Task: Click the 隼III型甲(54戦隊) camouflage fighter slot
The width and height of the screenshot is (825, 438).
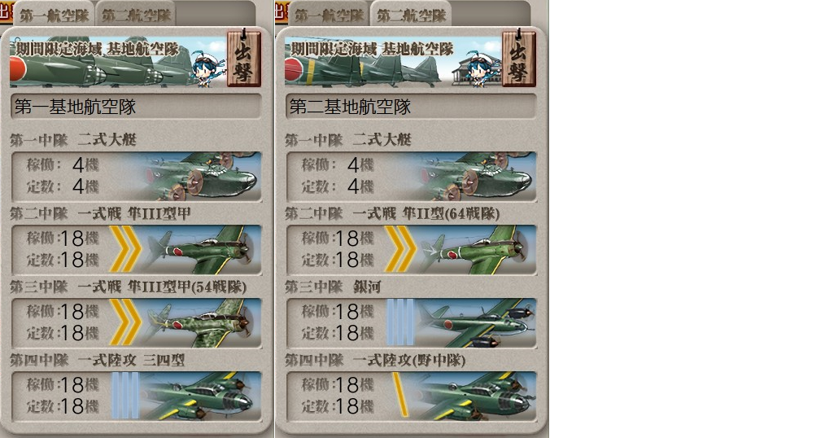Action: click(x=136, y=322)
